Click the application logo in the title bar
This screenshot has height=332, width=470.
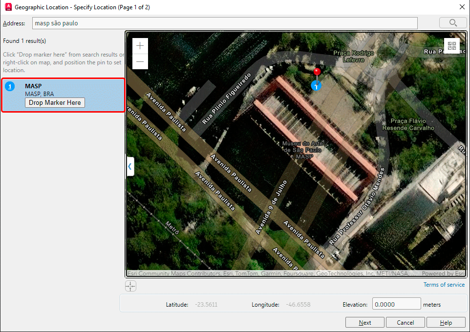click(8, 7)
